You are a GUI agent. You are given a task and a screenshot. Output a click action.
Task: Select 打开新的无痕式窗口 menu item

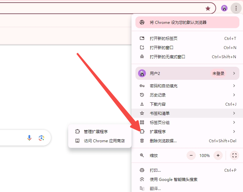click(x=187, y=57)
